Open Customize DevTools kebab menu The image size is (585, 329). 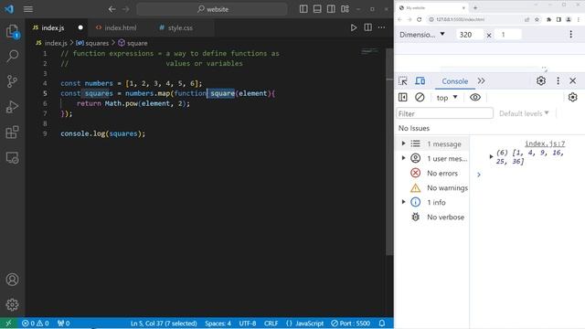(x=558, y=81)
